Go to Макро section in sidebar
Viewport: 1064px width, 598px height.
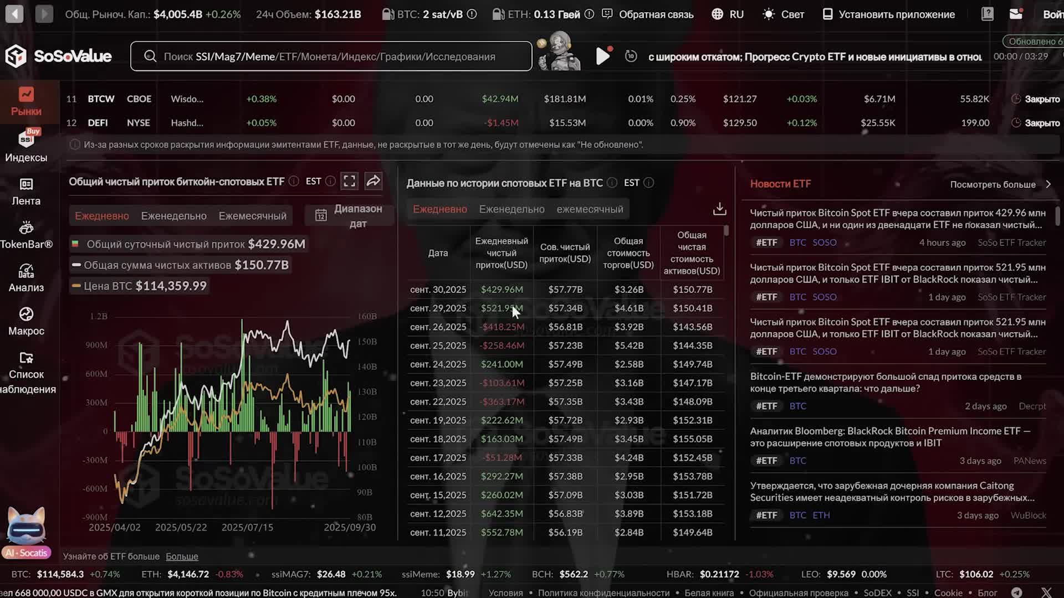(x=26, y=321)
